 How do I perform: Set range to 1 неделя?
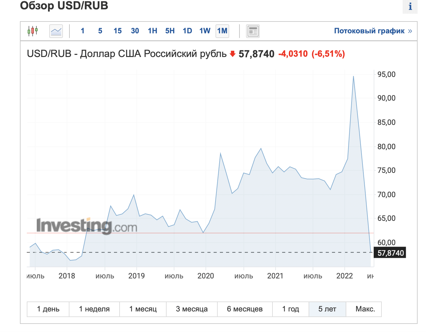pyautogui.click(x=94, y=309)
